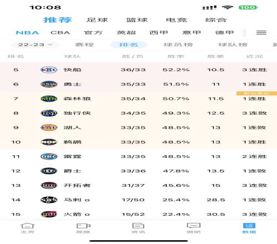Switch to the 足球 tab

click(97, 20)
